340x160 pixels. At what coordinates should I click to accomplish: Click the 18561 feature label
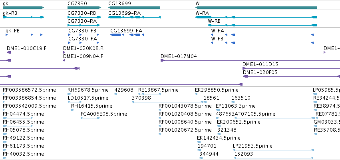pyautogui.click(x=211, y=98)
